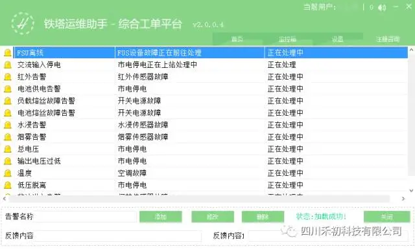The image size is (415, 249).
Task: Click 正在处理中 in FSU离线 row
Action: click(x=285, y=53)
